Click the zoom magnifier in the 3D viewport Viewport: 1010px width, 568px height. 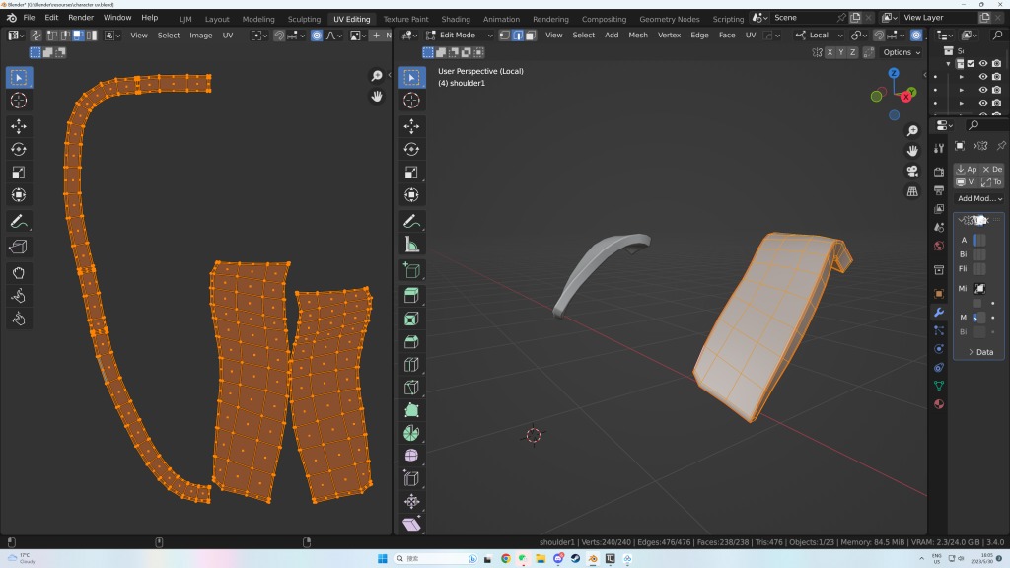pyautogui.click(x=912, y=131)
